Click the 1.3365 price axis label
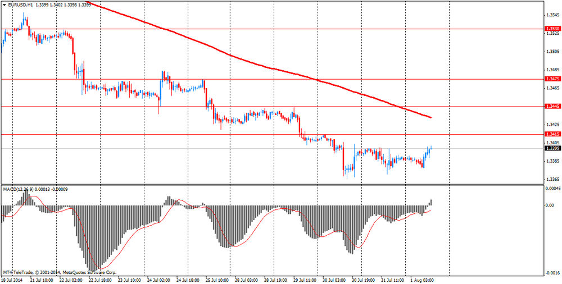The height and width of the screenshot is (284, 562). pyautogui.click(x=552, y=180)
